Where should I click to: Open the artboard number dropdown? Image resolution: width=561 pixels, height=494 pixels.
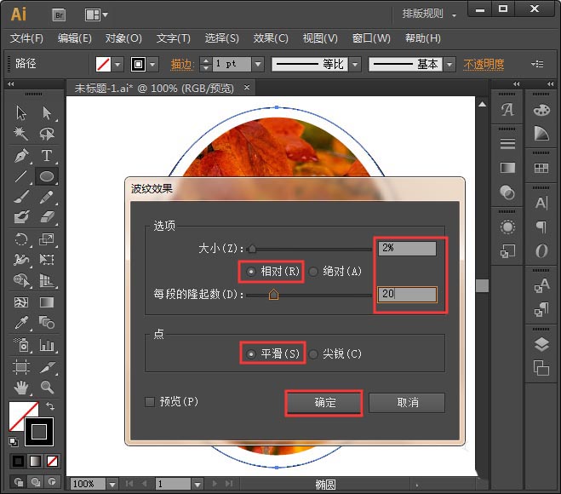197,485
